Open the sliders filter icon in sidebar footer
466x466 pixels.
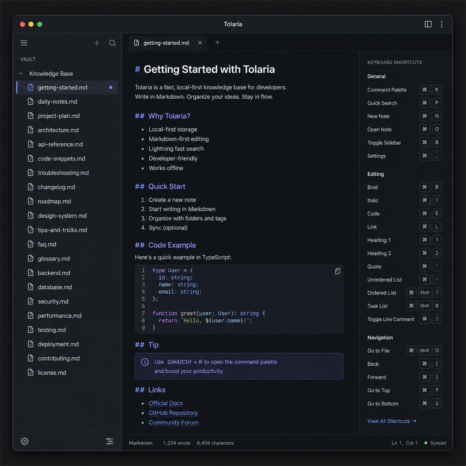click(110, 441)
